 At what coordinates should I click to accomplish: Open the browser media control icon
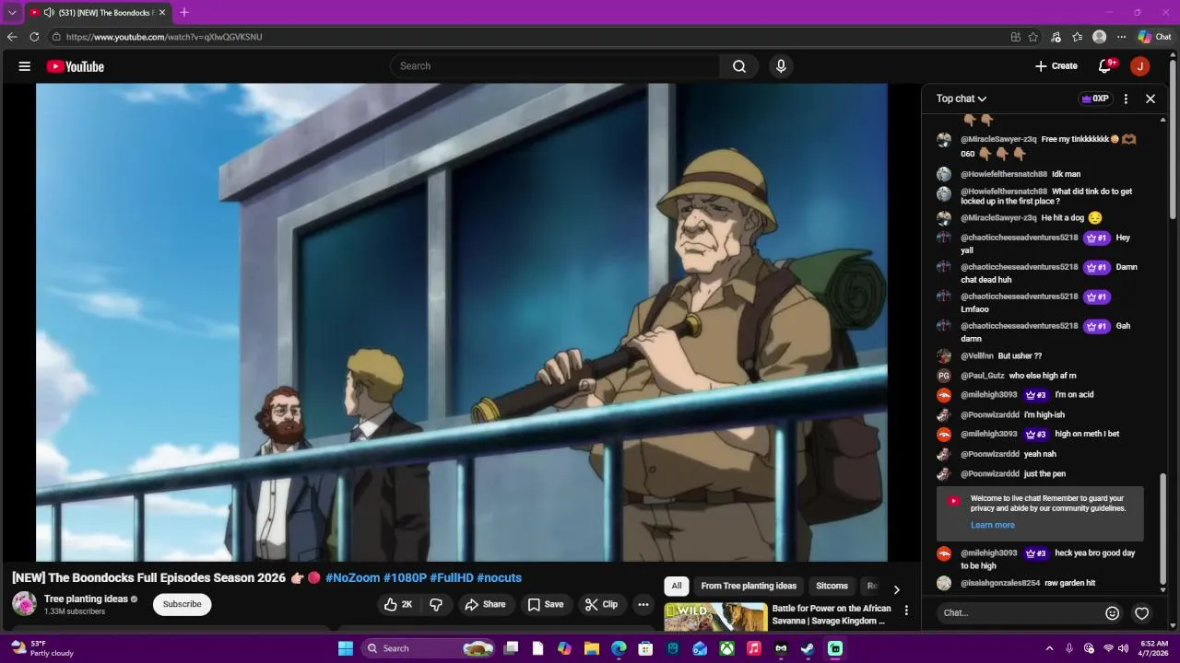[x=1056, y=37]
